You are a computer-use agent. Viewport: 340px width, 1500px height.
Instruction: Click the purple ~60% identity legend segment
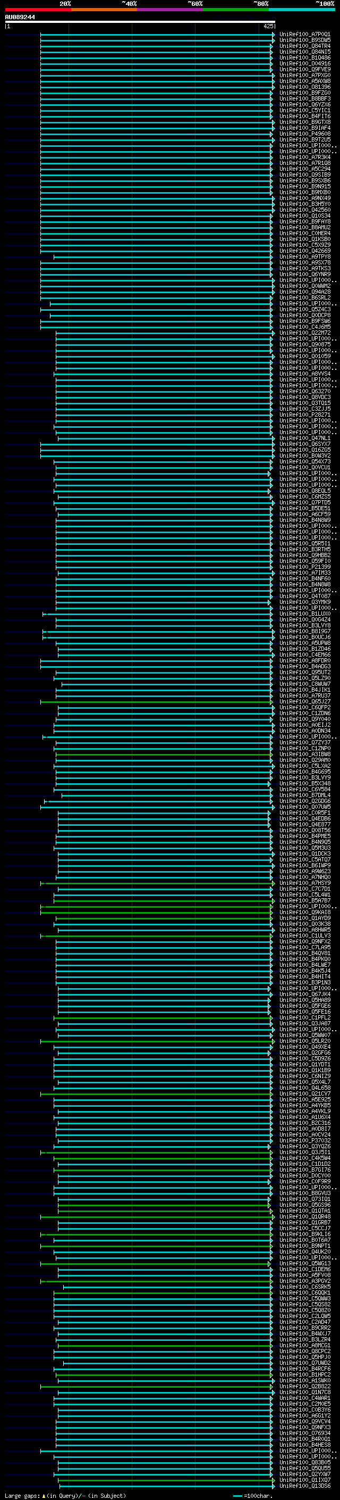tap(169, 10)
